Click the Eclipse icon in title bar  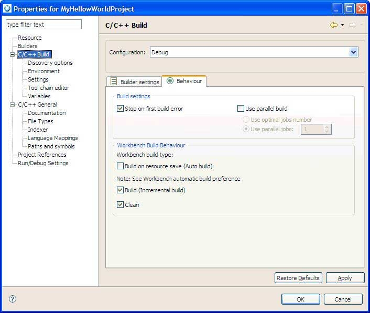click(7, 8)
